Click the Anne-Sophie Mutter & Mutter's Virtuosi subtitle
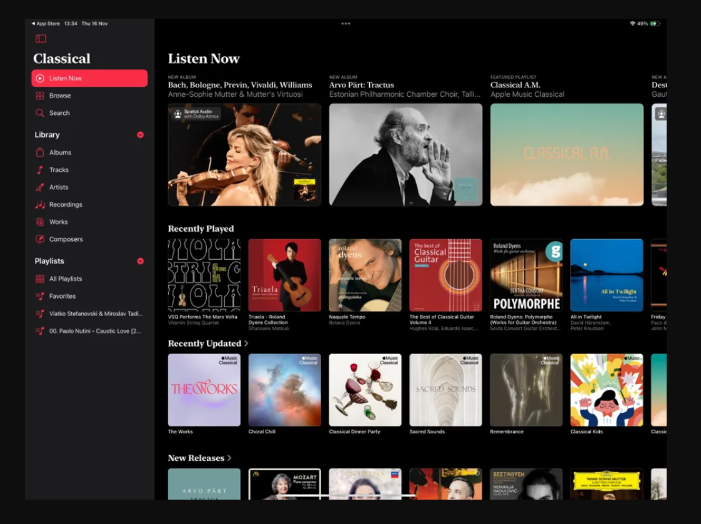 [x=235, y=94]
